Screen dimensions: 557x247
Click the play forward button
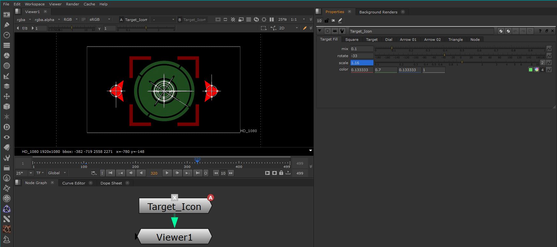(x=167, y=173)
